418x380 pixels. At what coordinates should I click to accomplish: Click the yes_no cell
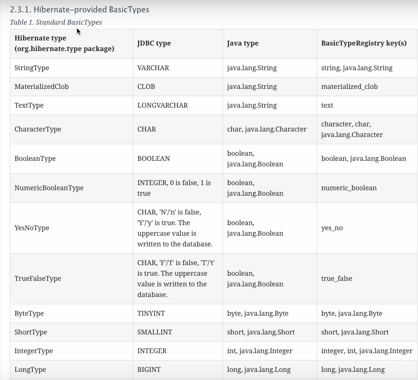367,228
